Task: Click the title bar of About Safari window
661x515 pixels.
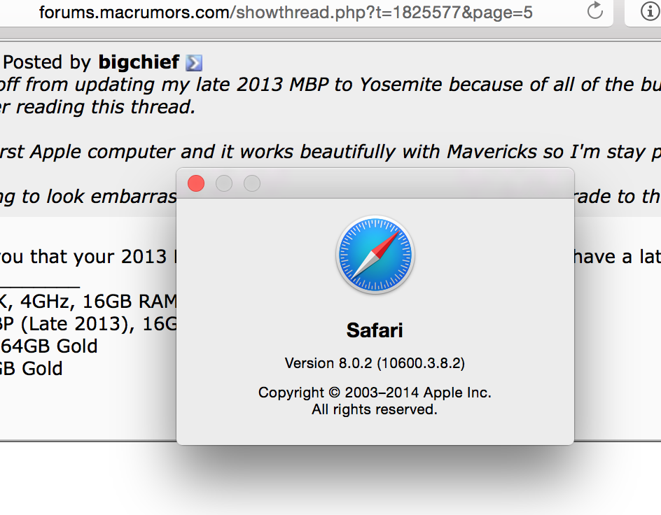Action: [375, 183]
